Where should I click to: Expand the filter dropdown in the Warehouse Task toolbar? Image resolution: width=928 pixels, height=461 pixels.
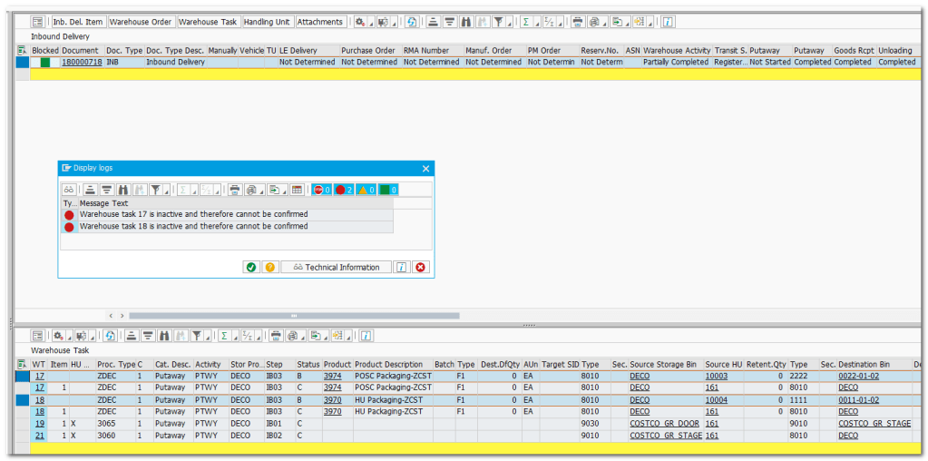(210, 338)
